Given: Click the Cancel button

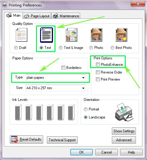Looking at the screenshot, I should [106, 152].
